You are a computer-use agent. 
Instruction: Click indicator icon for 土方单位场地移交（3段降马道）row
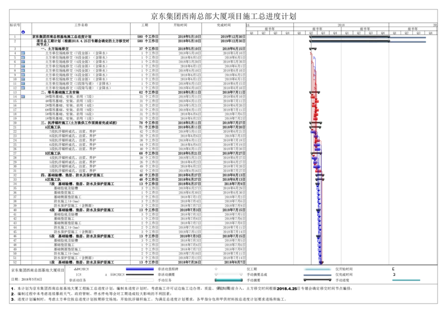pyautogui.click(x=22, y=88)
